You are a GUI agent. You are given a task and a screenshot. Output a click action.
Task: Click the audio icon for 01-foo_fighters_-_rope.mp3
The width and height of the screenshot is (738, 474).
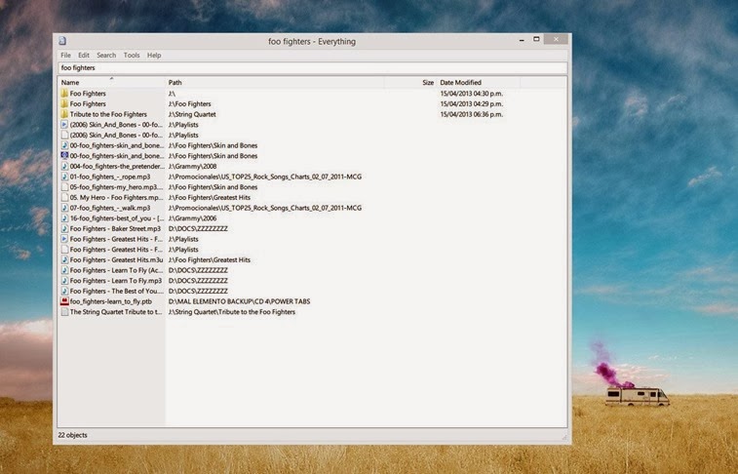[64, 177]
